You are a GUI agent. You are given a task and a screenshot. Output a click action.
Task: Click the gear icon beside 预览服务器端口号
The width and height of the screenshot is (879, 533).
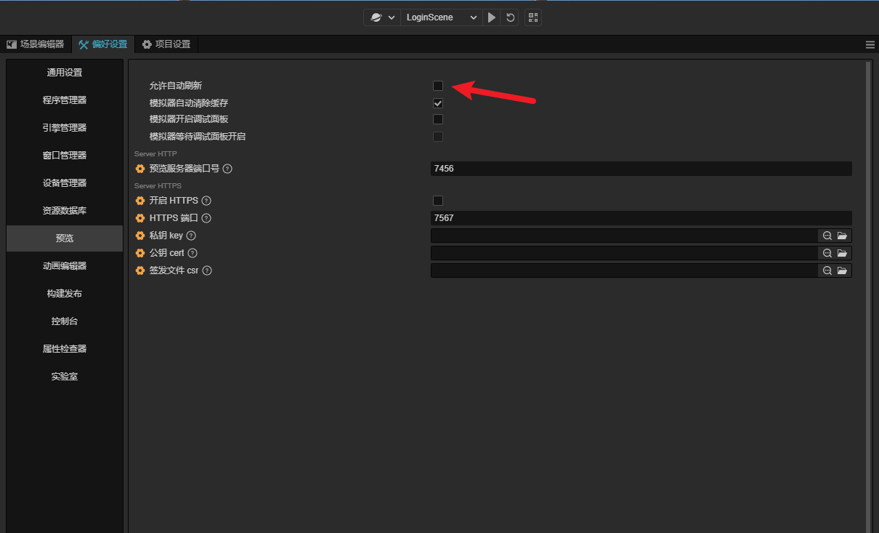[x=140, y=169]
